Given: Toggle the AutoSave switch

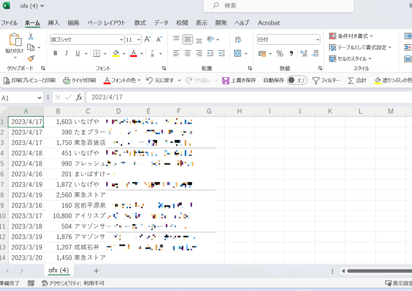Looking at the screenshot, I should coord(297,80).
